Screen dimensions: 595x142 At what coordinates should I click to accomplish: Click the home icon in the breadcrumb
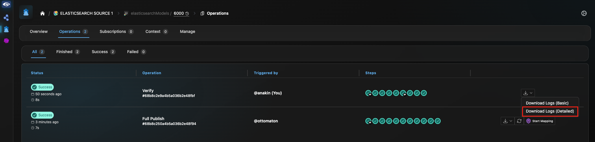click(x=42, y=13)
